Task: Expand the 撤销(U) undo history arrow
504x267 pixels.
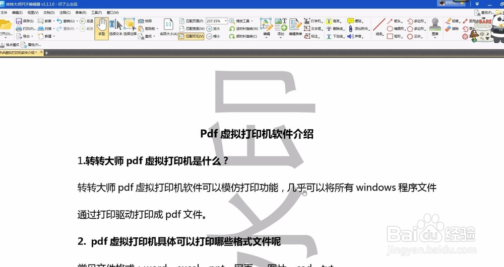Action: (77, 21)
